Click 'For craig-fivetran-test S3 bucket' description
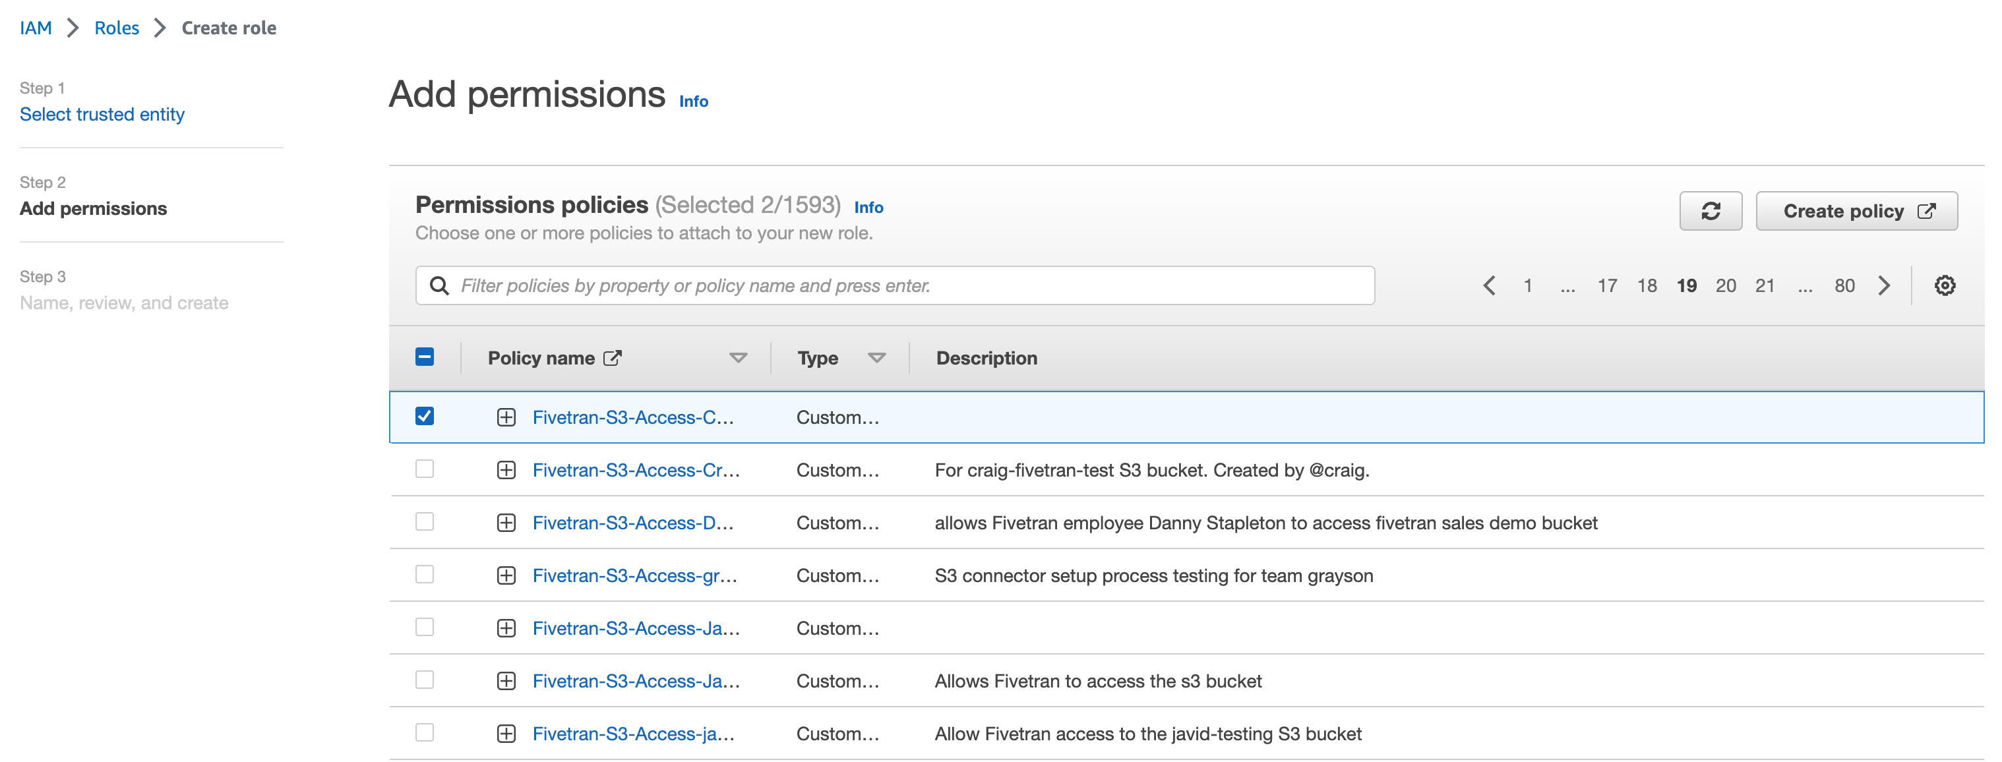Image resolution: width=2002 pixels, height=762 pixels. [x=1152, y=471]
